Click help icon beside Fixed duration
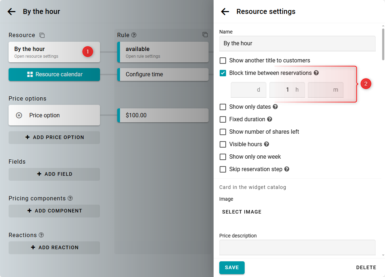This screenshot has height=277, width=385. (270, 119)
